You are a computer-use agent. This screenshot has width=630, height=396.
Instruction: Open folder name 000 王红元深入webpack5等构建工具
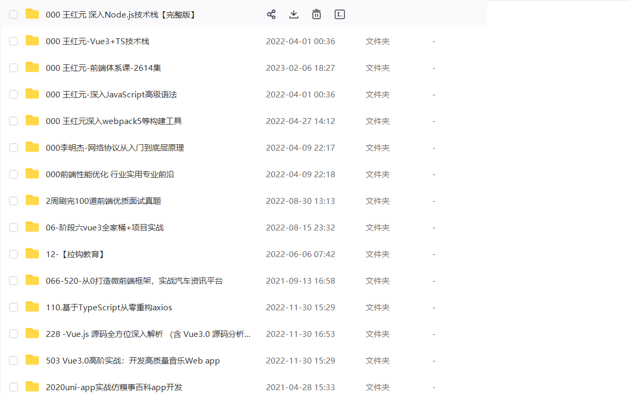coord(114,121)
